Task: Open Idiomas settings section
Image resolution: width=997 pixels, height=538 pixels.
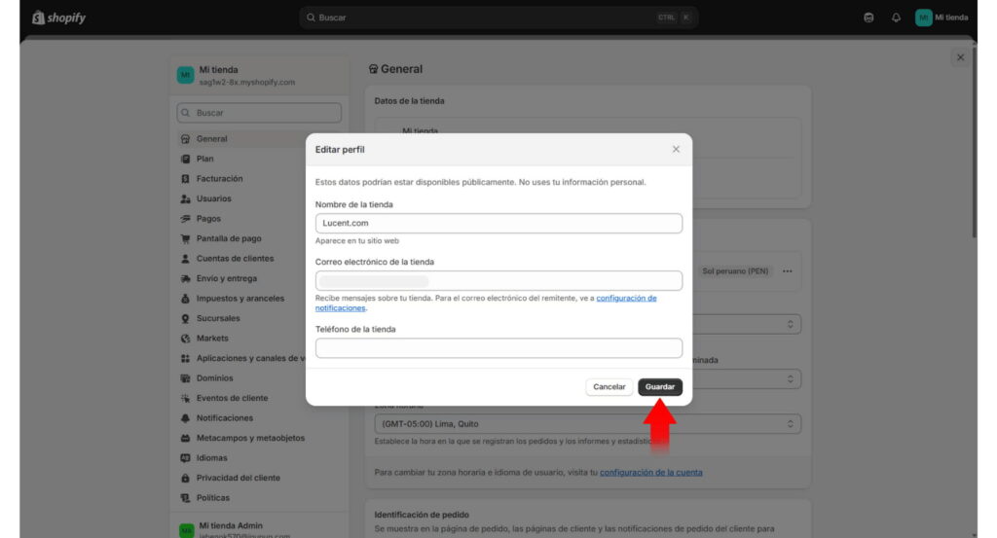Action: point(211,458)
